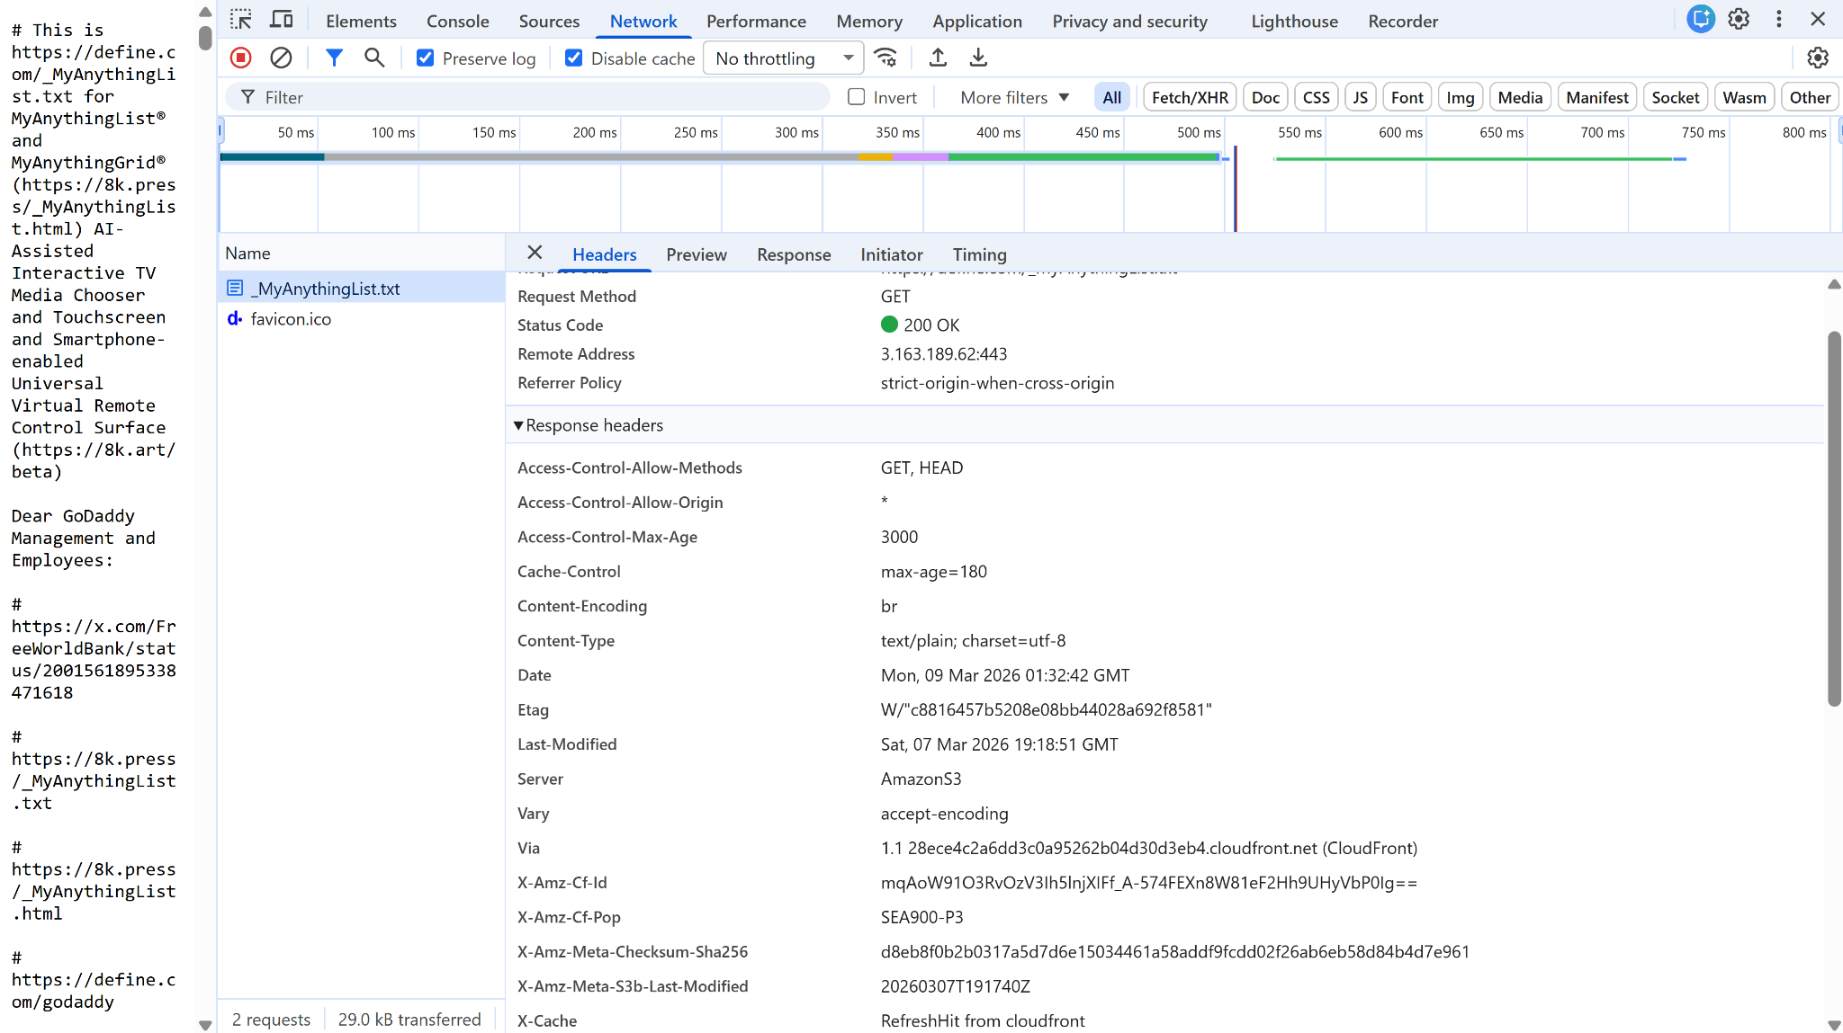This screenshot has height=1033, width=1843.
Task: Select the Network tab
Action: [x=643, y=21]
